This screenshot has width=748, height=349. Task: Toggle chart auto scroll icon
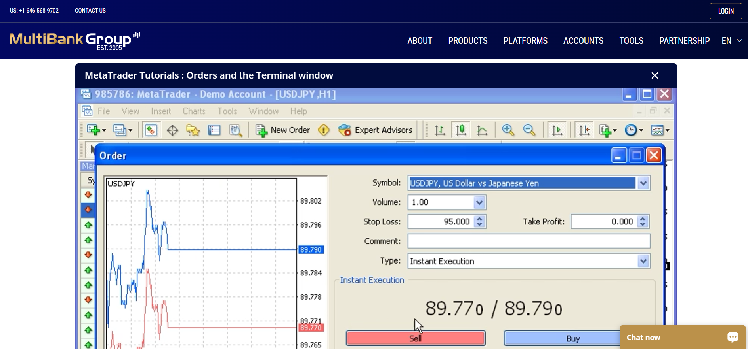557,130
